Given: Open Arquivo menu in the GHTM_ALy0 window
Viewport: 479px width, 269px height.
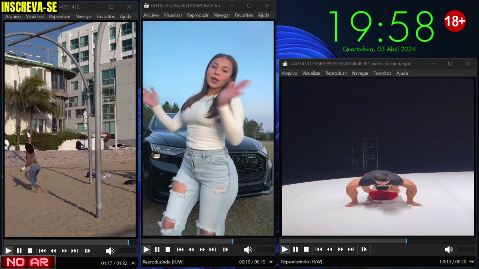Looking at the screenshot, I should point(151,15).
